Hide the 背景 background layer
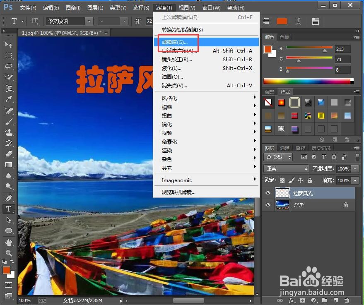 pos(268,204)
